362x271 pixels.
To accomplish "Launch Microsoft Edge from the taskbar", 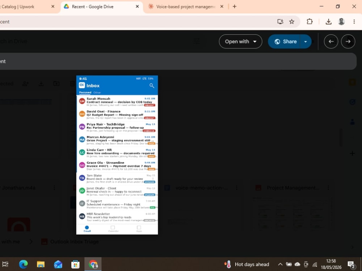I will pyautogui.click(x=23, y=264).
